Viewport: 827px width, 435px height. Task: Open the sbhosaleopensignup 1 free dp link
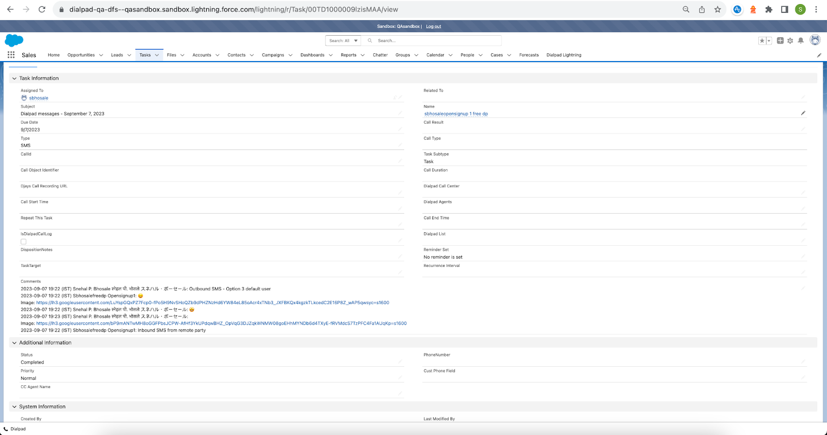coord(456,114)
